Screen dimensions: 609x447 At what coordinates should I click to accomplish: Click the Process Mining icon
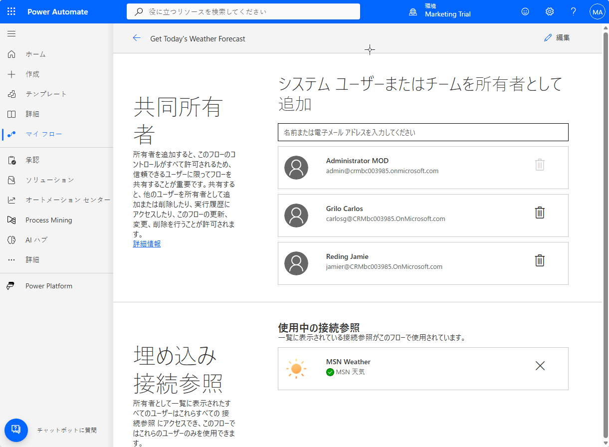pyautogui.click(x=11, y=220)
